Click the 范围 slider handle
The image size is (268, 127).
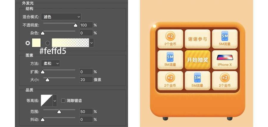pos(59,112)
